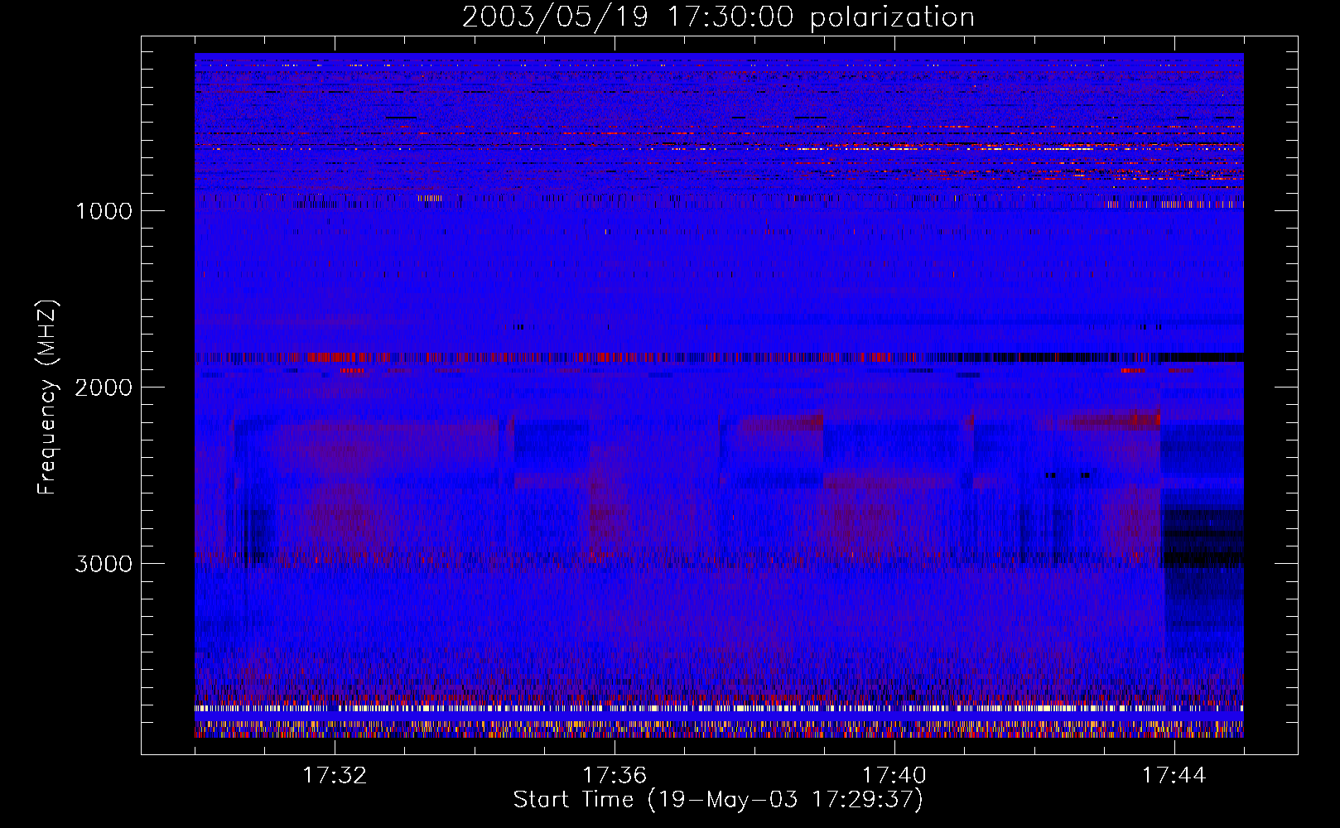Viewport: 1340px width, 828px height.
Task: Click the 17:44 time tick label
Action: pyautogui.click(x=1174, y=776)
